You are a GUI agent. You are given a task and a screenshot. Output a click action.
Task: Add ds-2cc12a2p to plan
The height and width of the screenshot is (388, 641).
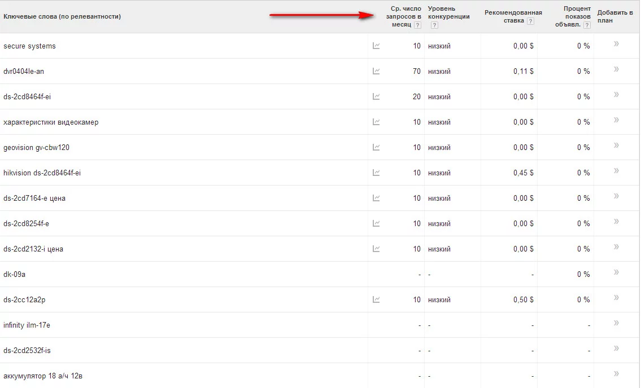616,297
